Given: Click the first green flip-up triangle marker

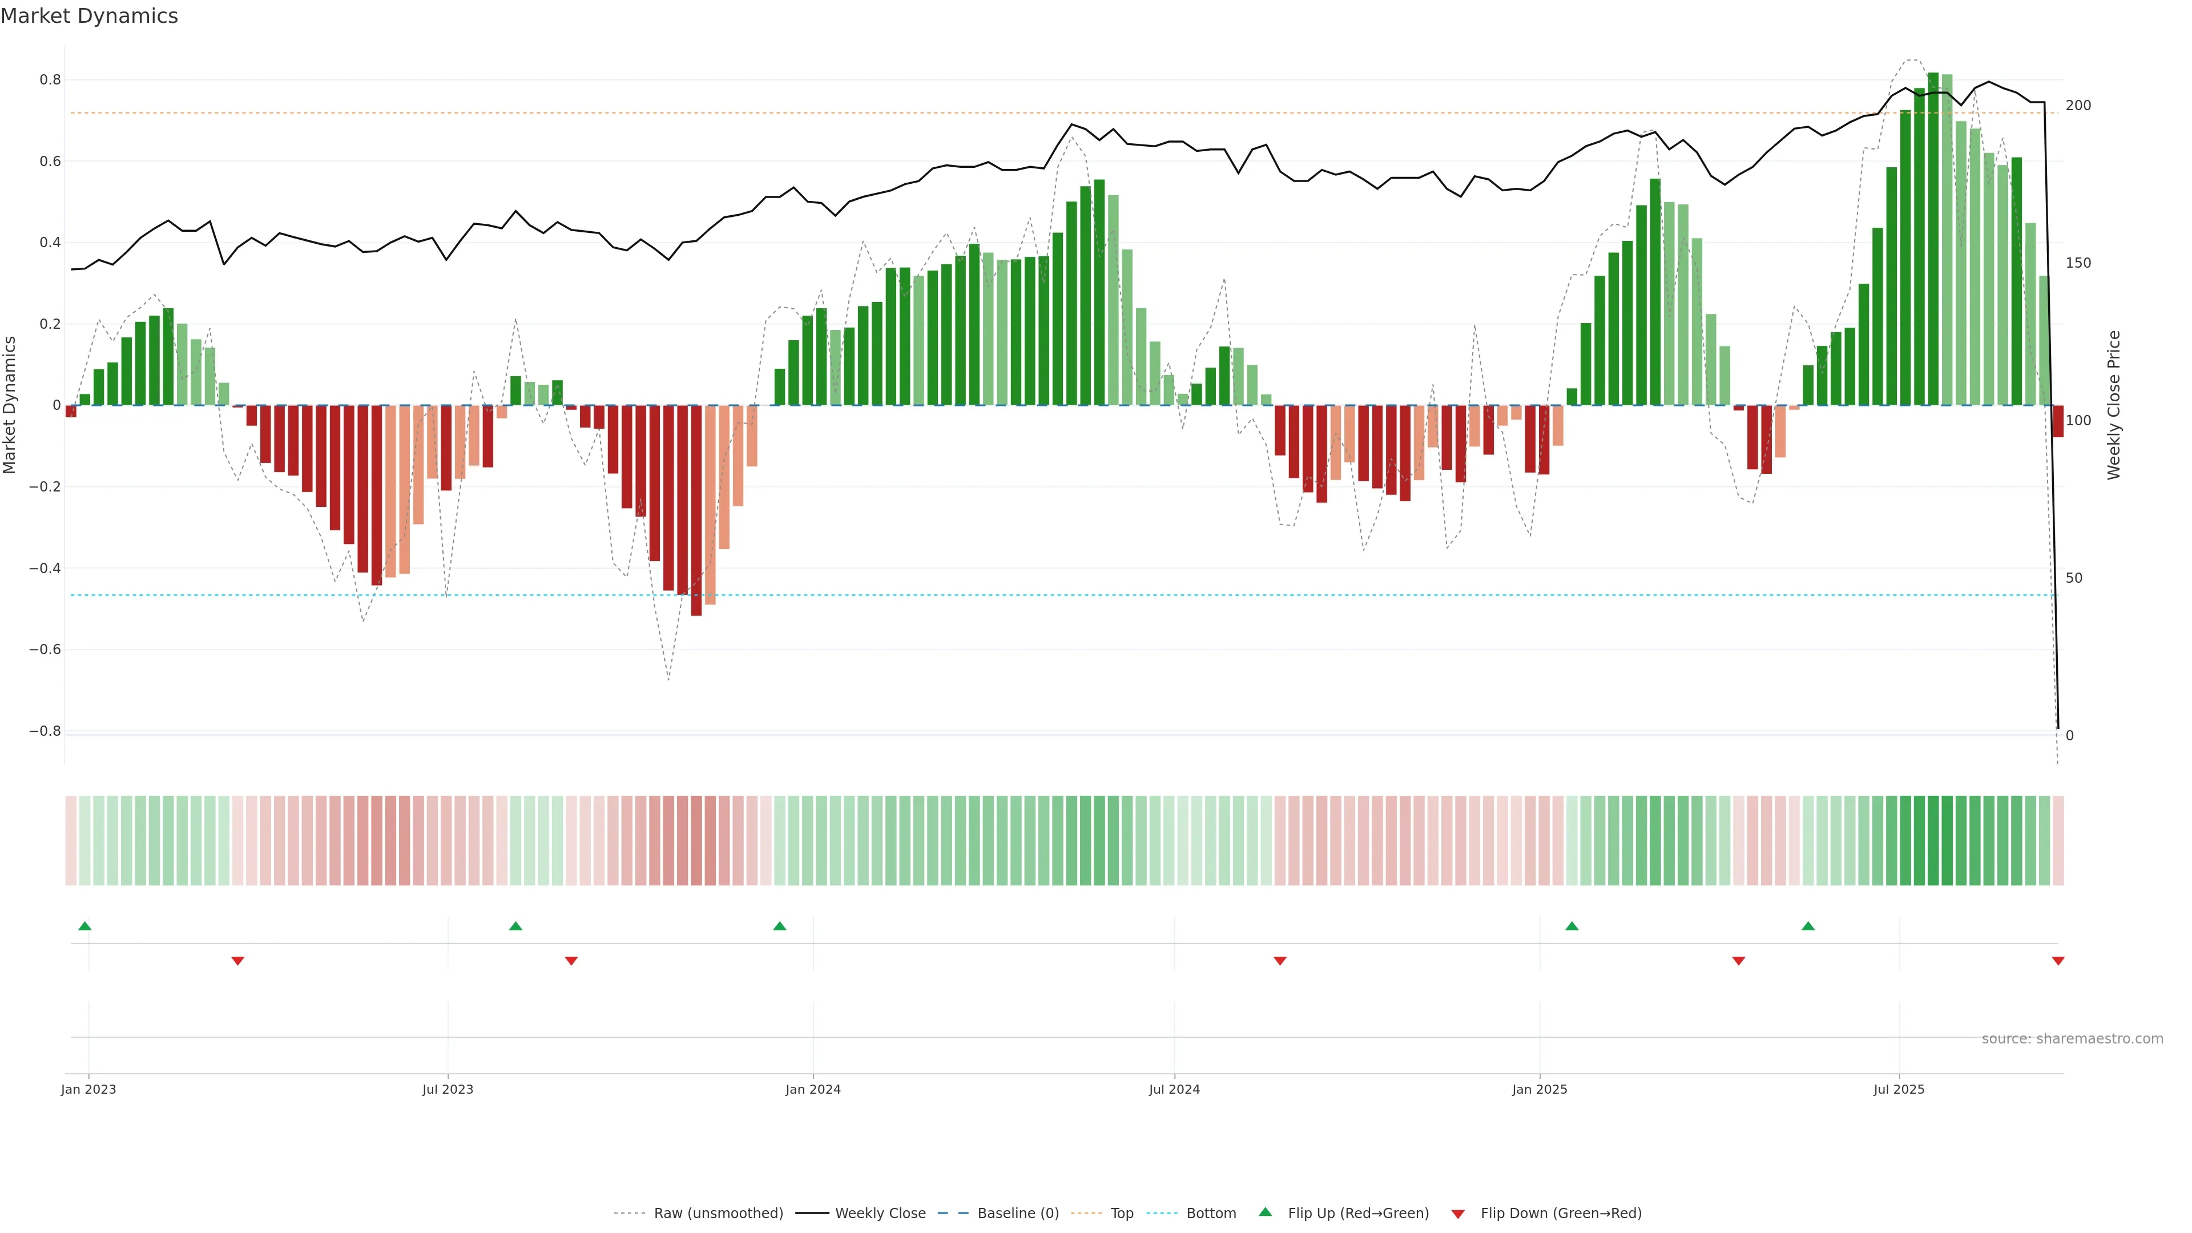Looking at the screenshot, I should coord(84,926).
